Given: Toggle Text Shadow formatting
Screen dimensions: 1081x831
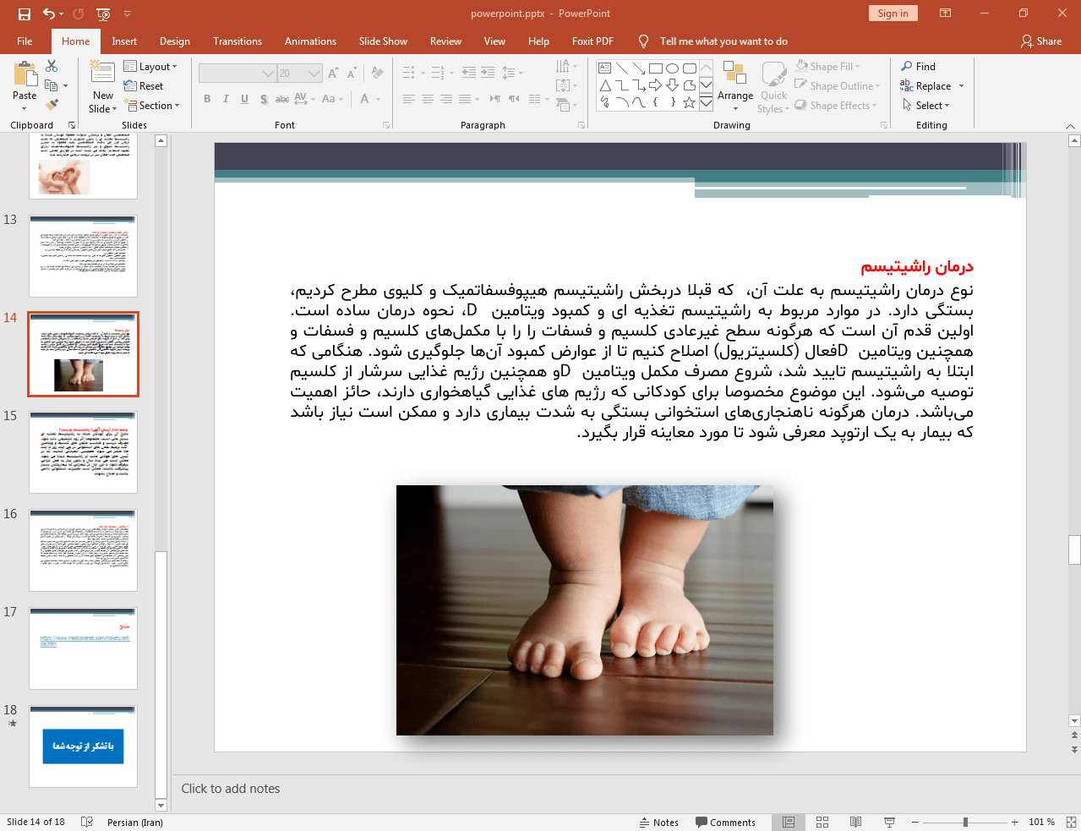Looking at the screenshot, I should (x=264, y=99).
